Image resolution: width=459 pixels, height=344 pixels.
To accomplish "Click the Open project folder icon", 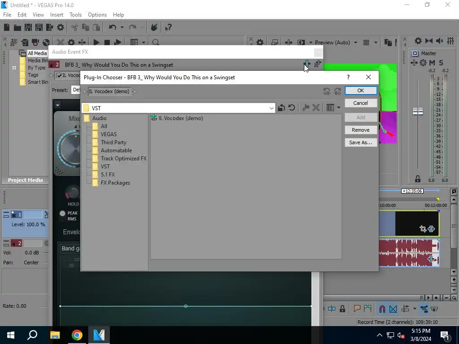I will tap(17, 27).
